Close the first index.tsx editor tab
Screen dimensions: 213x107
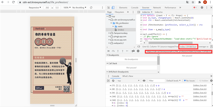pos(152,12)
